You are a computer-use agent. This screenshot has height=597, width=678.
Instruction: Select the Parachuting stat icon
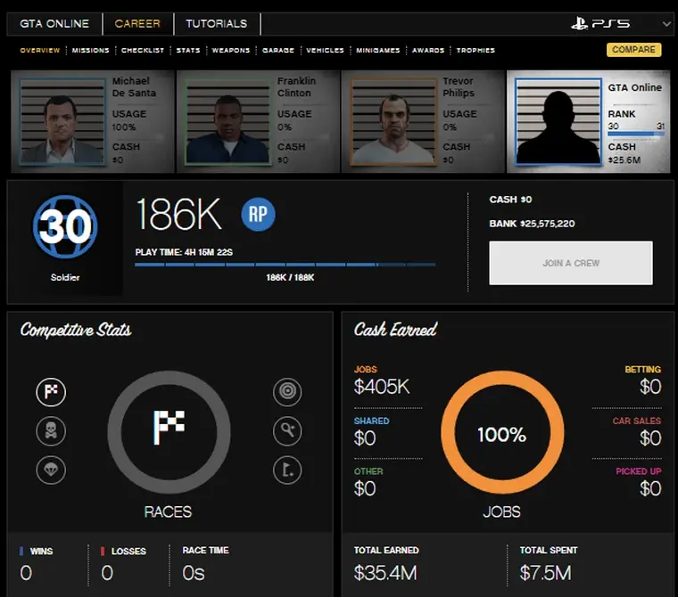pos(51,470)
